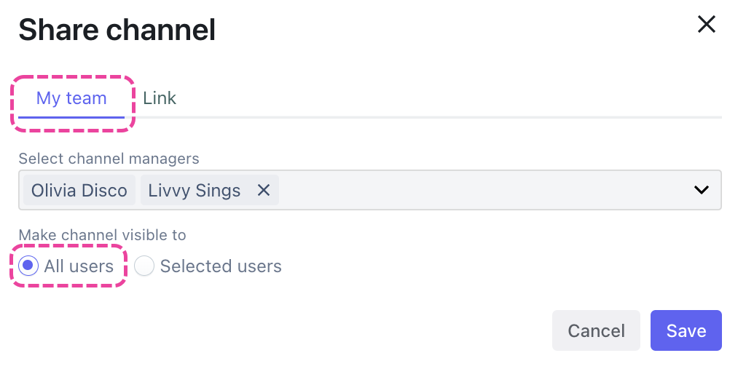This screenshot has width=746, height=369.
Task: Select the My team tab
Action: [x=71, y=98]
